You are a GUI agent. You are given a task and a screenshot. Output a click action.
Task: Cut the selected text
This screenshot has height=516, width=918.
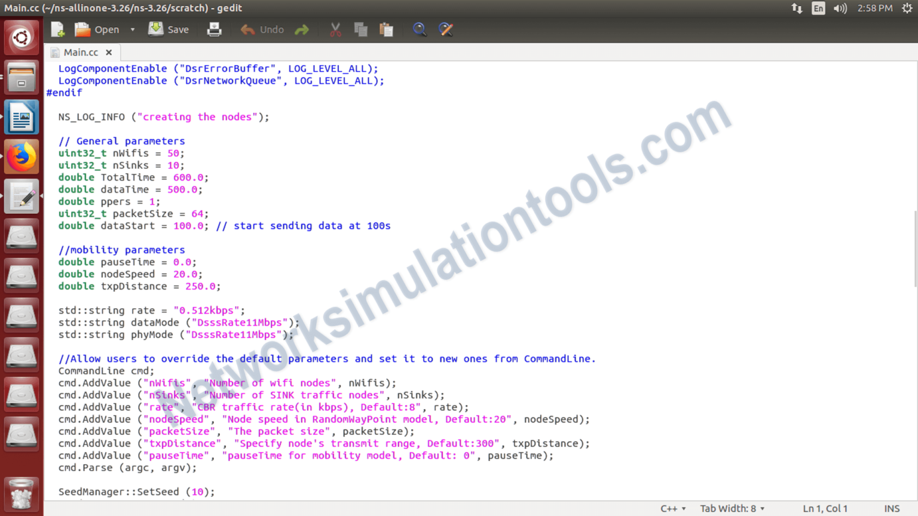[x=335, y=29]
